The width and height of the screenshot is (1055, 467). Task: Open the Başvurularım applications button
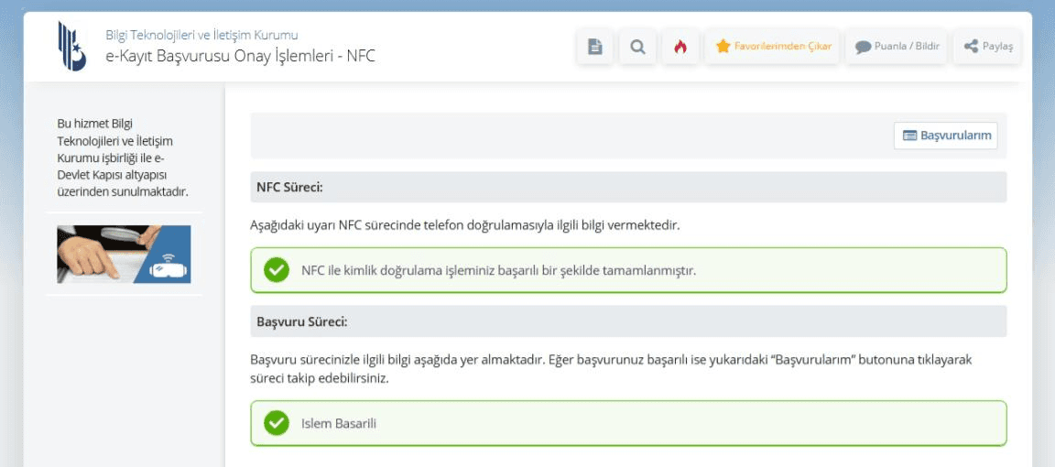point(946,136)
